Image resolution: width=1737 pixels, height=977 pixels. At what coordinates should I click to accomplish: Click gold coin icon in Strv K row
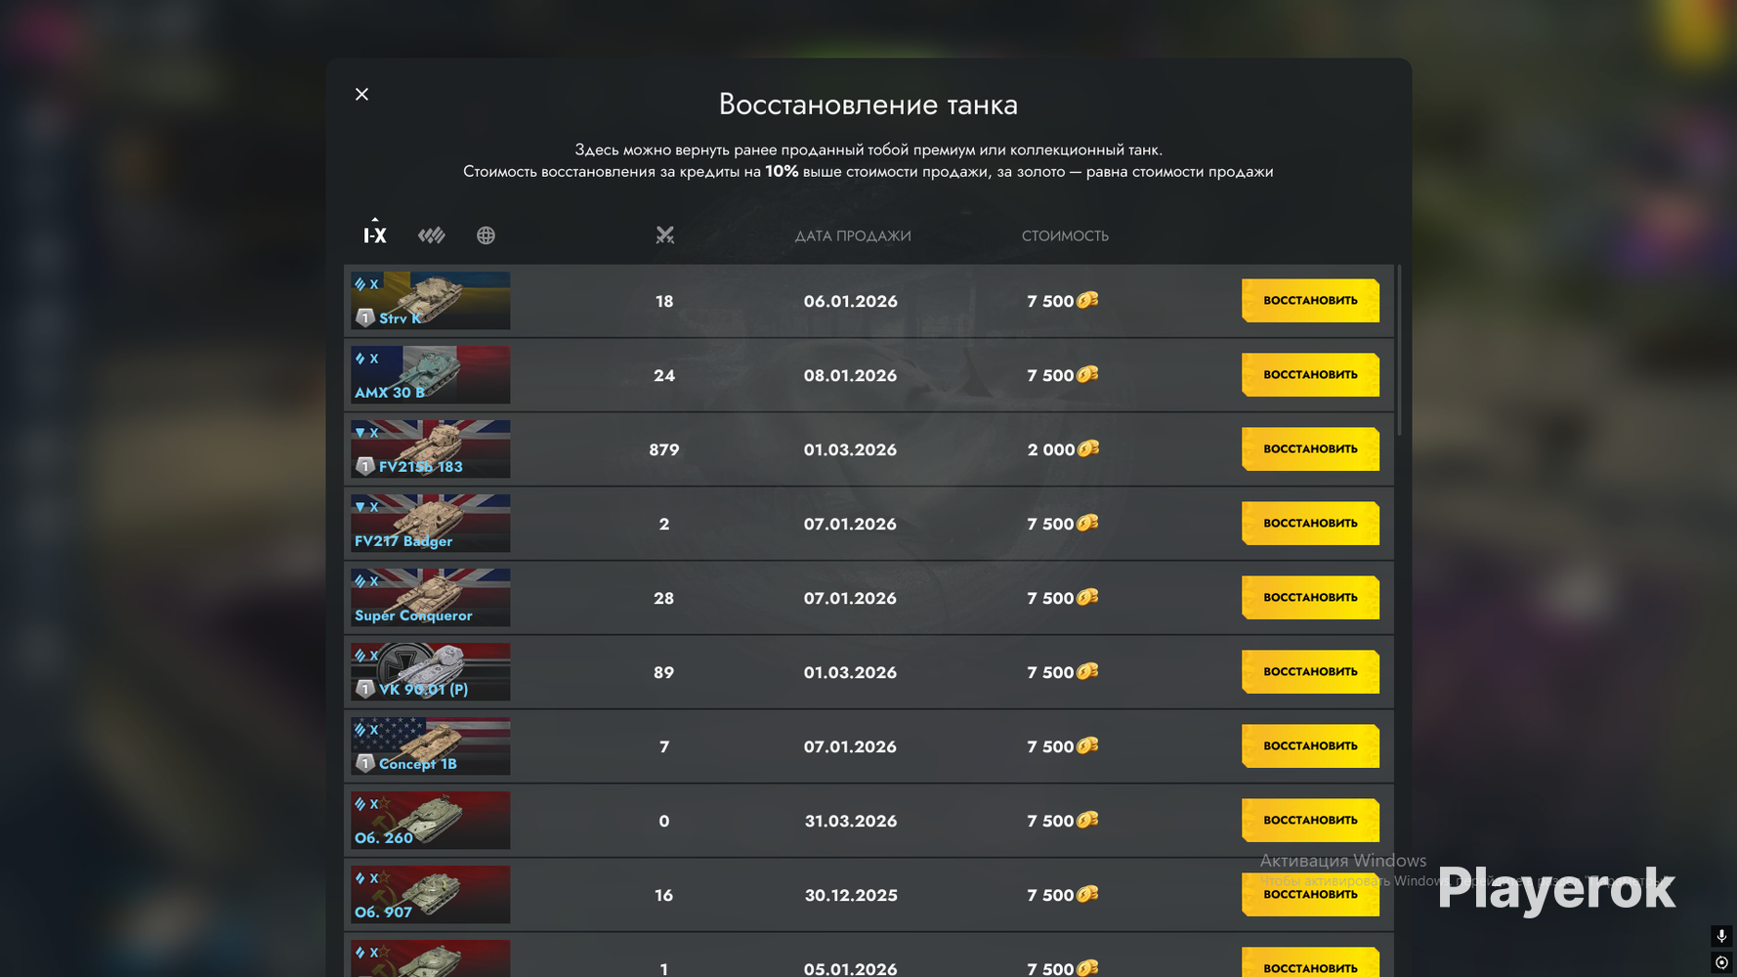click(1087, 300)
